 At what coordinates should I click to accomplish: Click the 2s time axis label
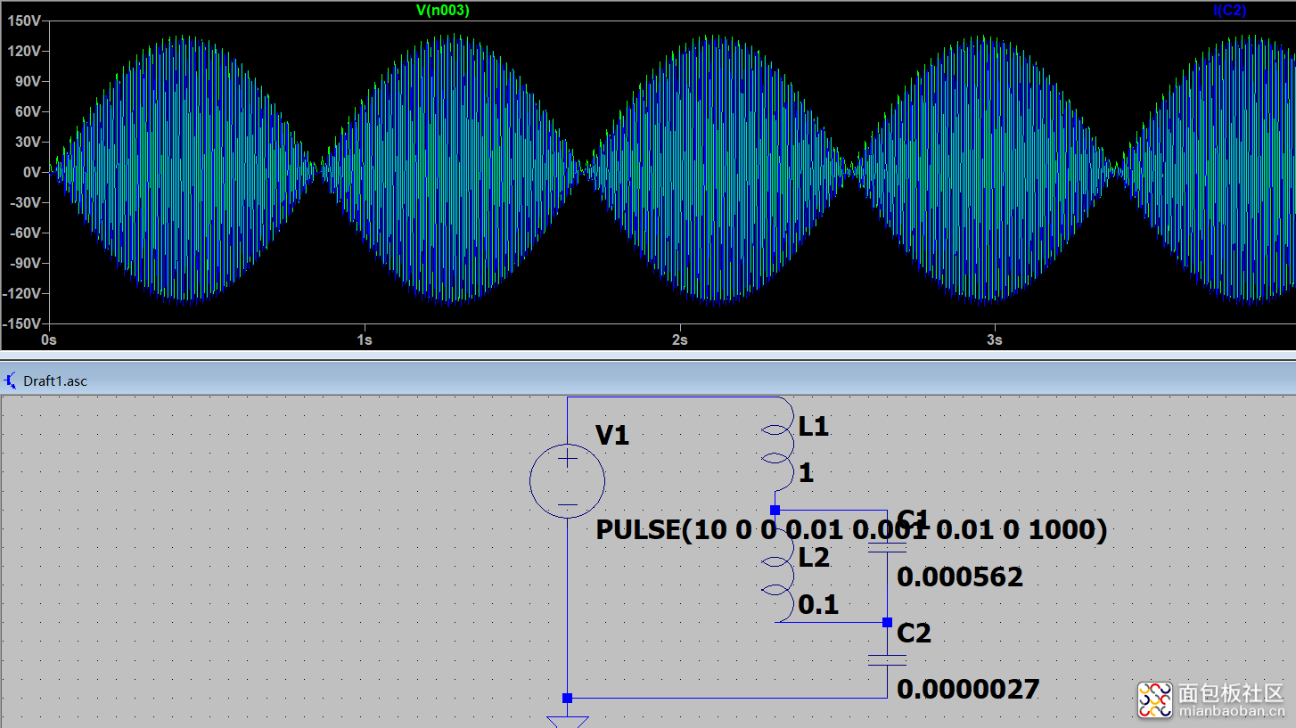(x=679, y=340)
